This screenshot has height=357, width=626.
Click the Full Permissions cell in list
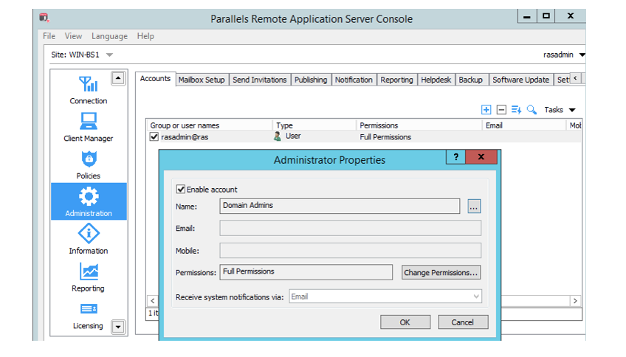(385, 137)
